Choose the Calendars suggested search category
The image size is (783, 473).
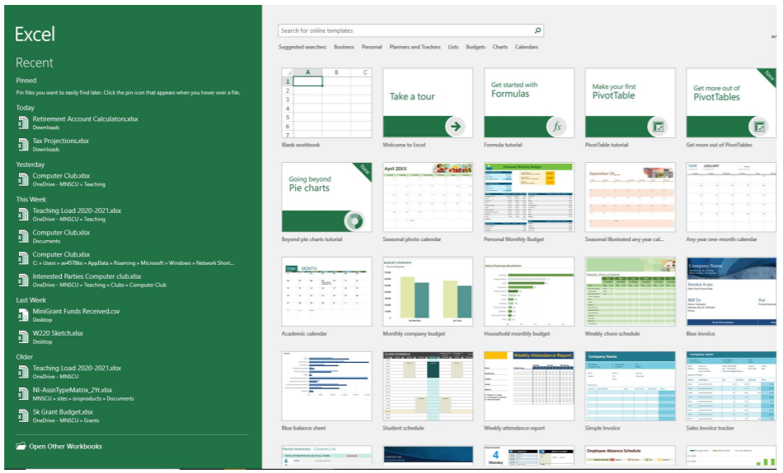(527, 47)
